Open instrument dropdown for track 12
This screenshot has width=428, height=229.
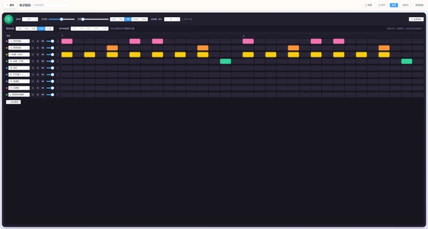[x=19, y=41]
